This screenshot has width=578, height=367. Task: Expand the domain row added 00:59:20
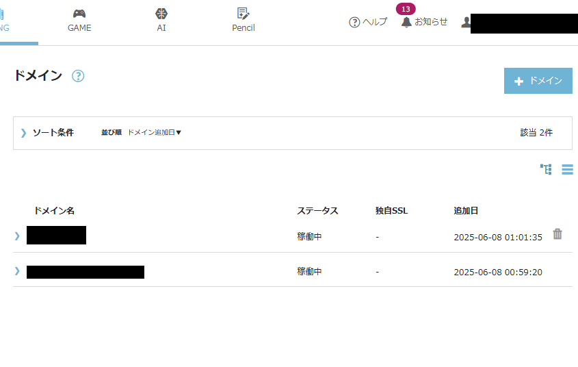point(17,271)
